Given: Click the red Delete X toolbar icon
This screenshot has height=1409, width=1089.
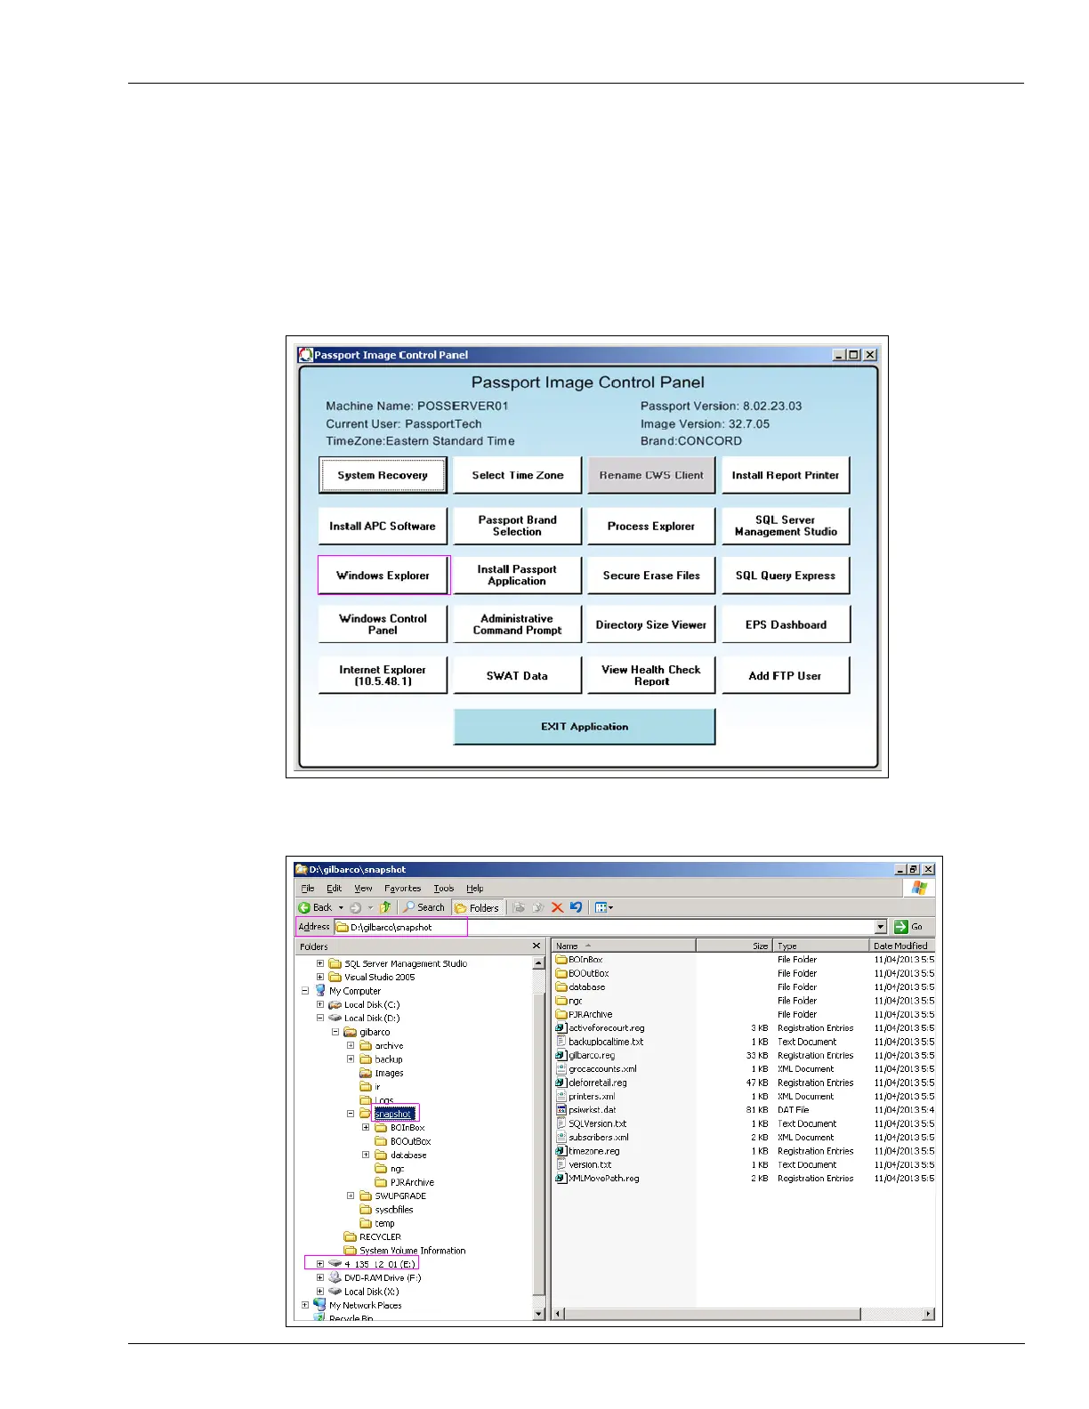Looking at the screenshot, I should [x=557, y=907].
